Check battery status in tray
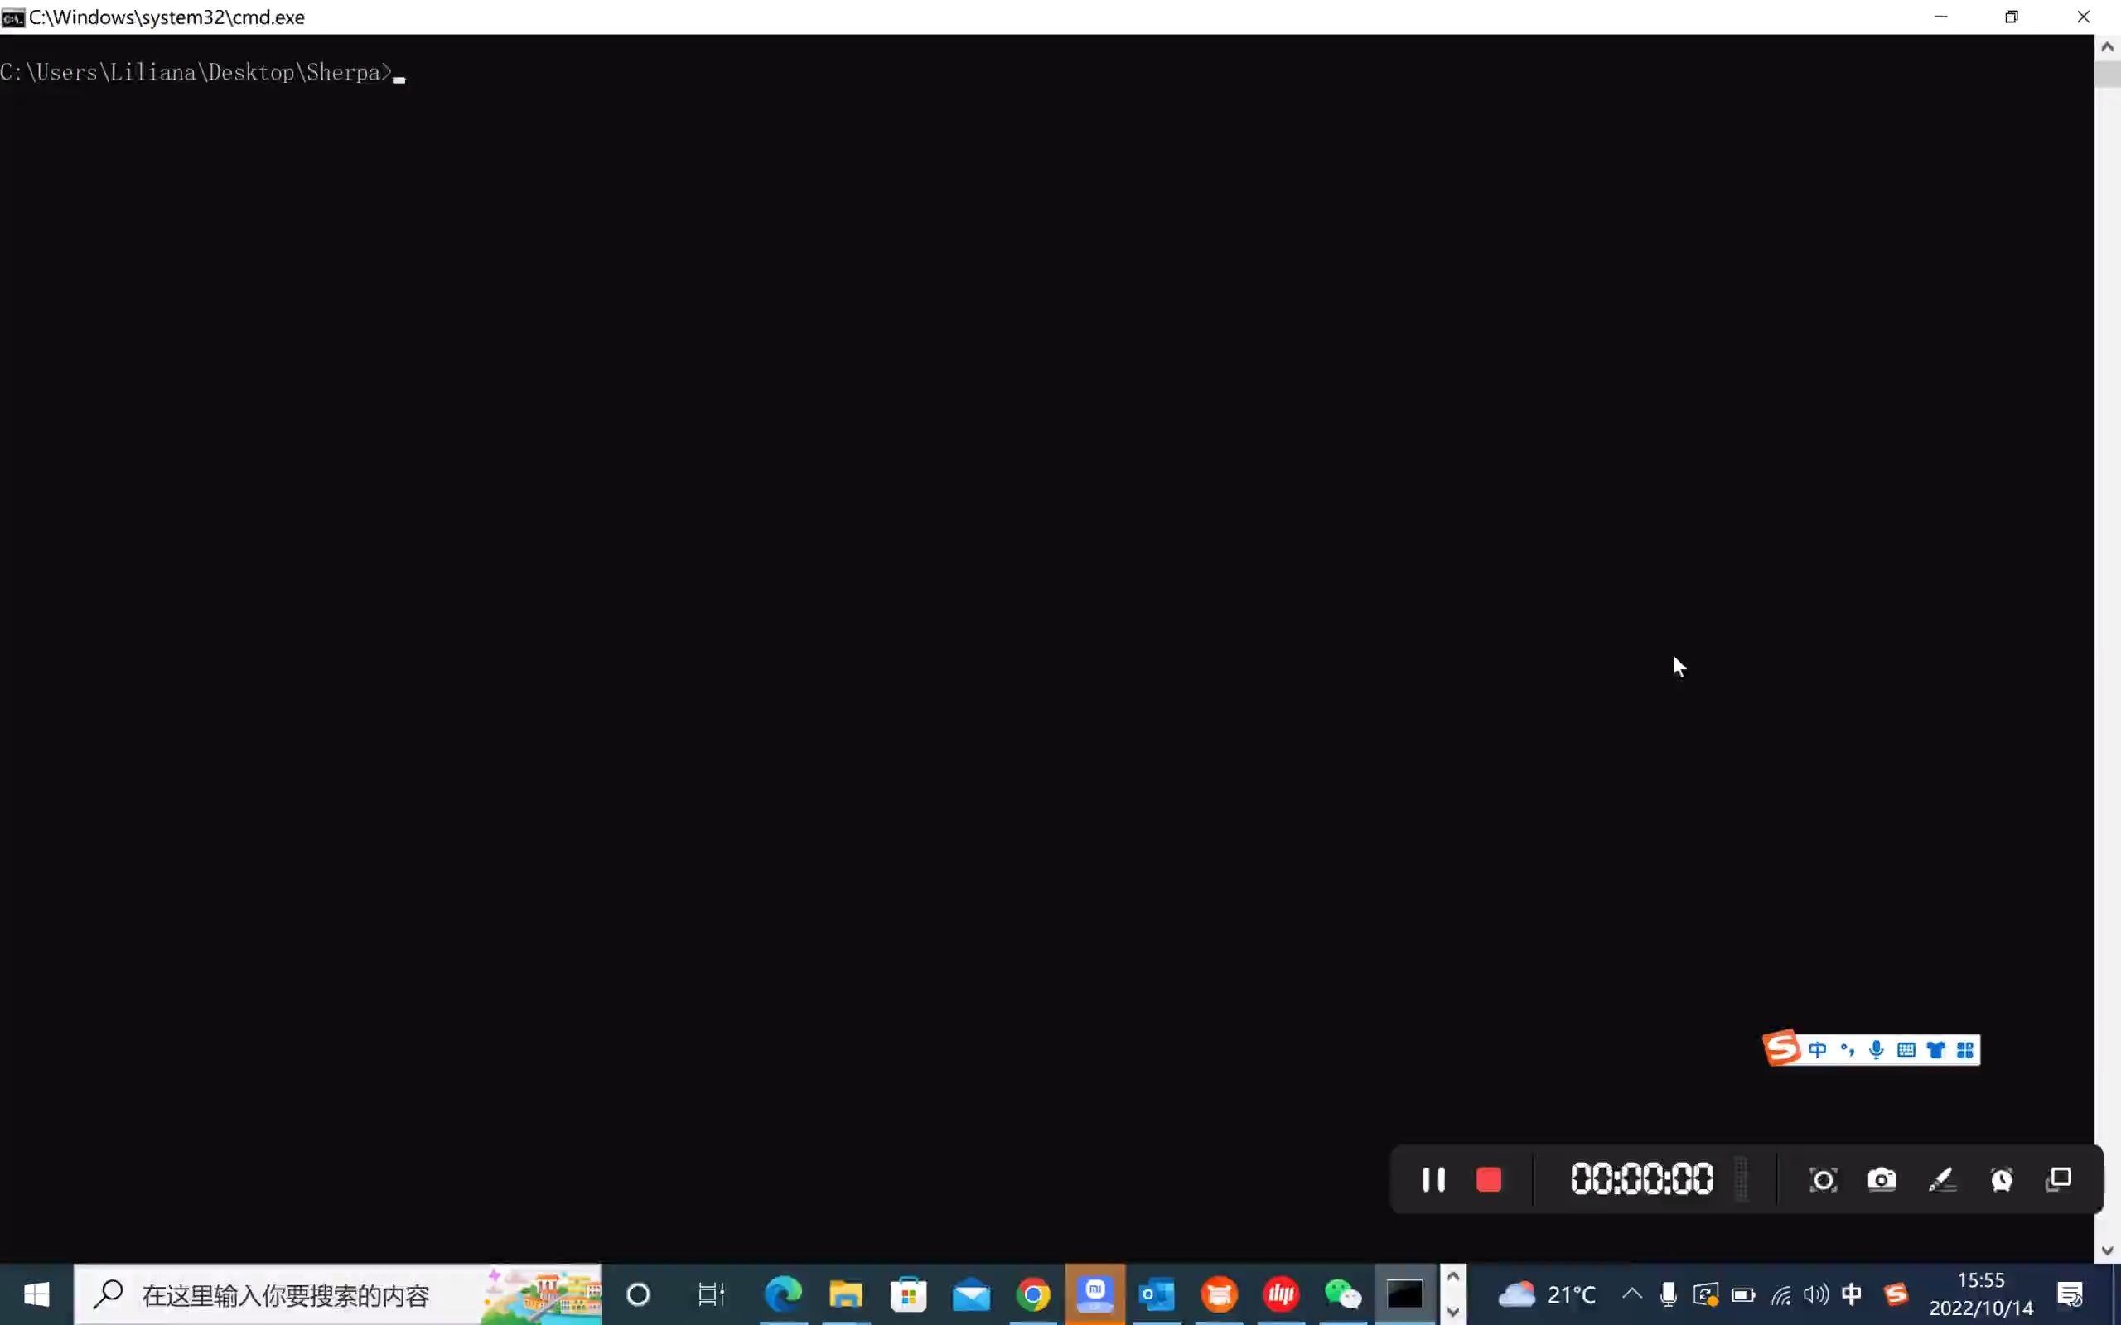Screen dimensions: 2121x1325 (x=1743, y=1294)
